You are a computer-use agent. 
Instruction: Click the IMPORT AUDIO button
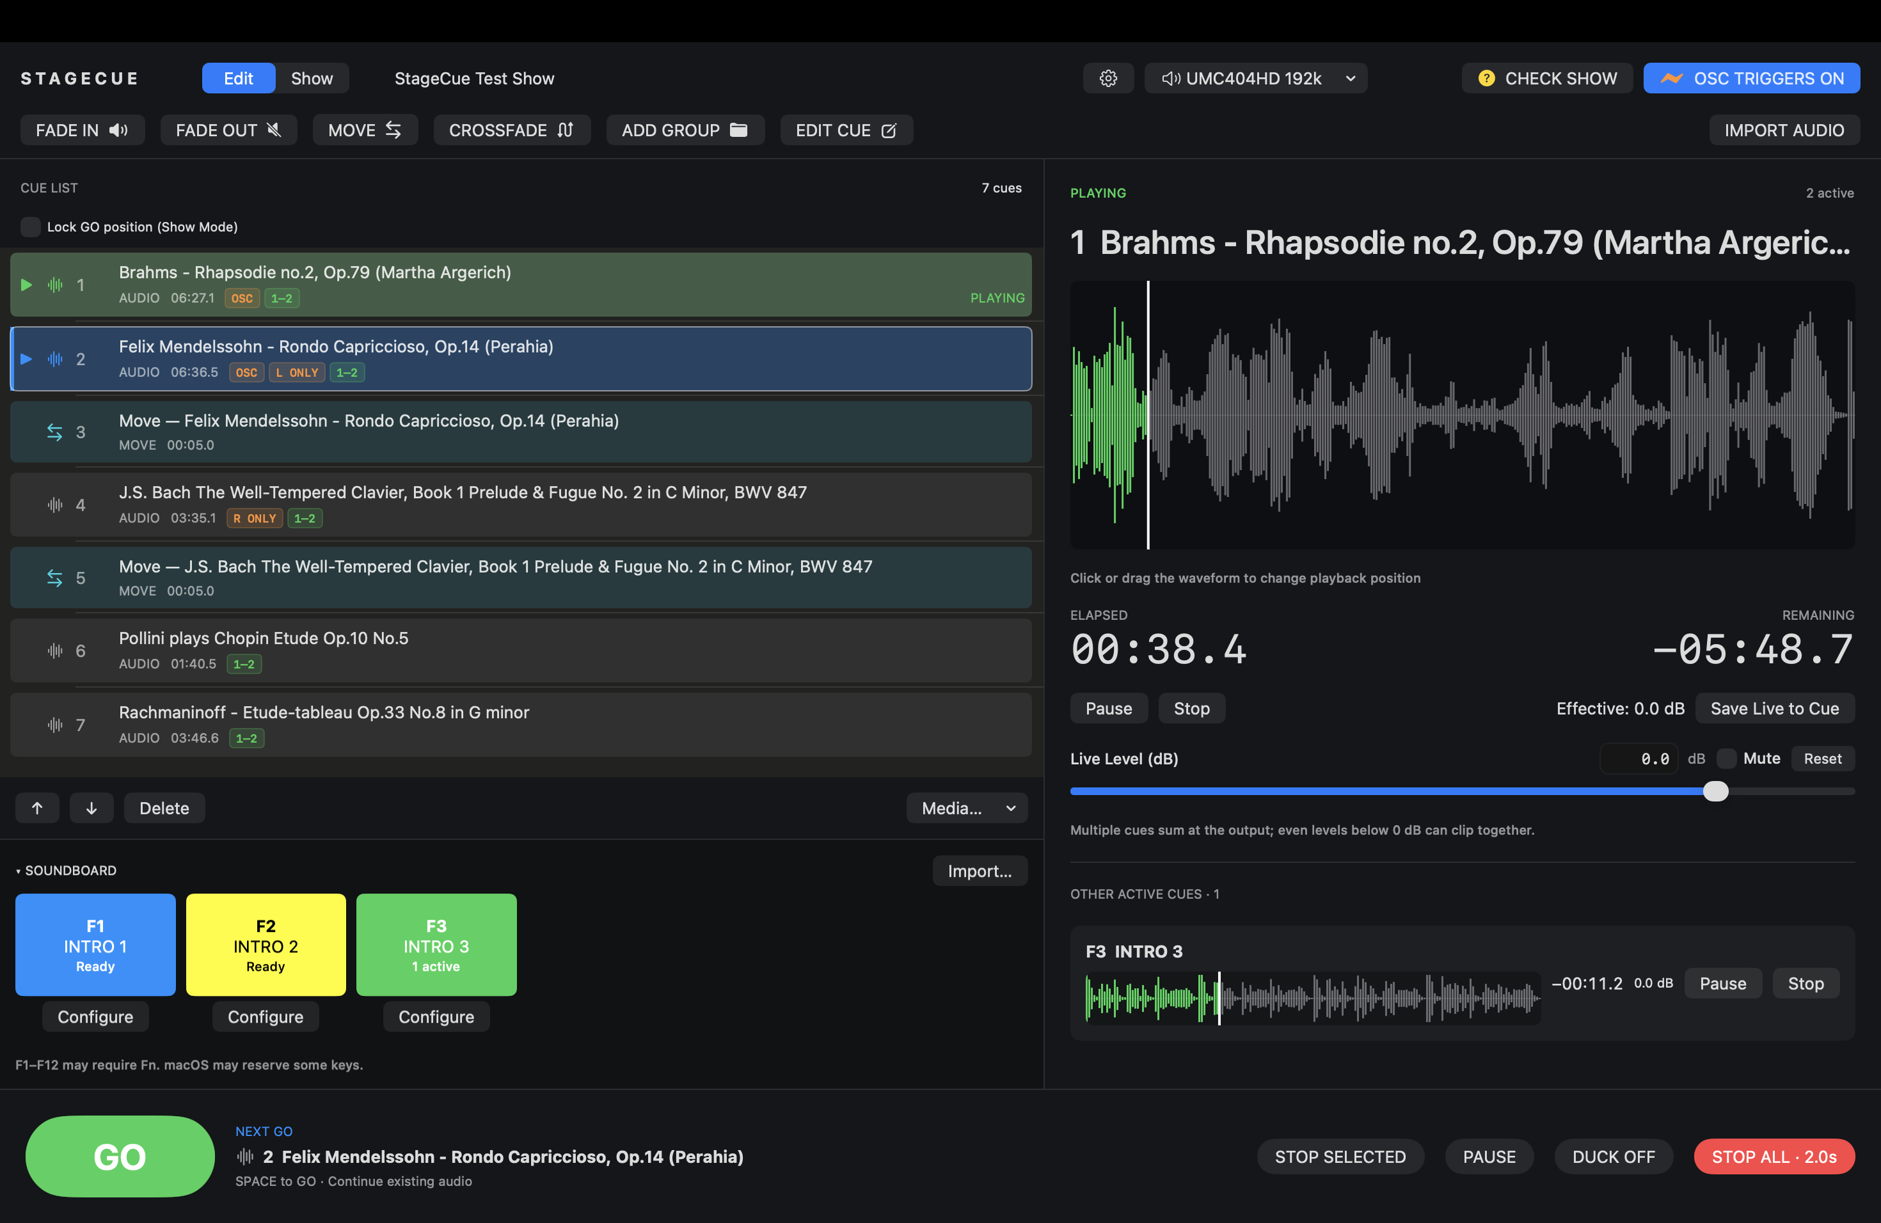click(x=1784, y=130)
